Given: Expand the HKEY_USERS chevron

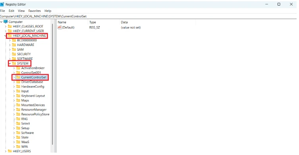Looking at the screenshot, I should point(6,151).
